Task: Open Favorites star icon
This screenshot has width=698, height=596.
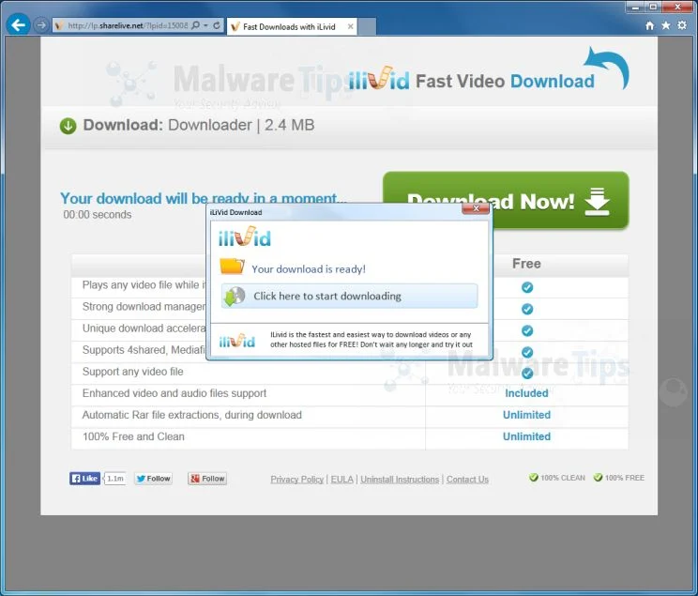Action: (x=665, y=25)
